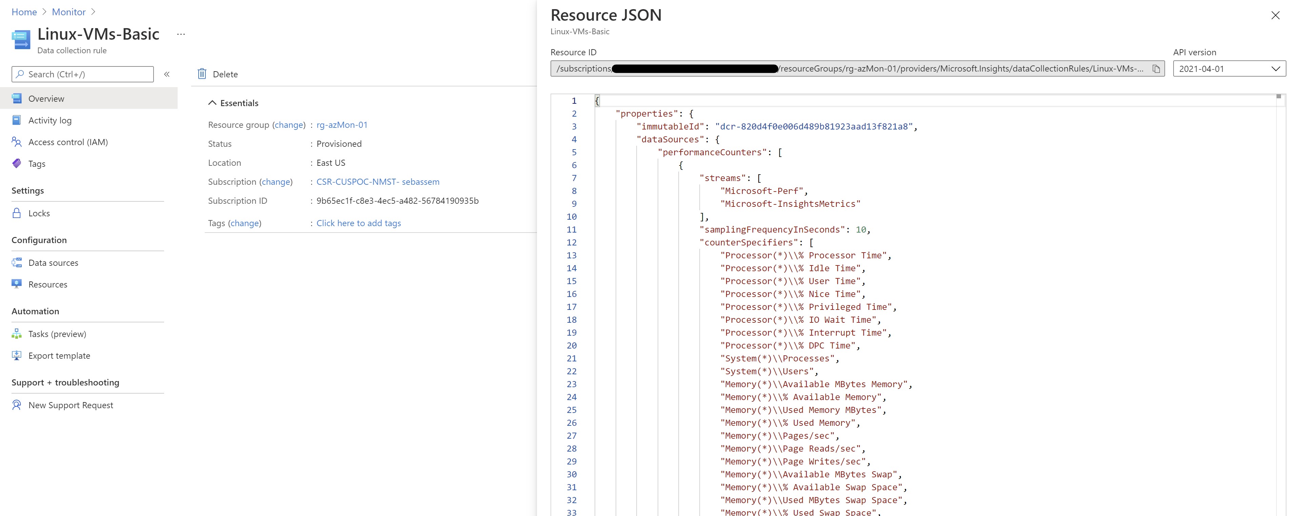Navigate to Home breadcrumb
The height and width of the screenshot is (516, 1300).
click(24, 12)
